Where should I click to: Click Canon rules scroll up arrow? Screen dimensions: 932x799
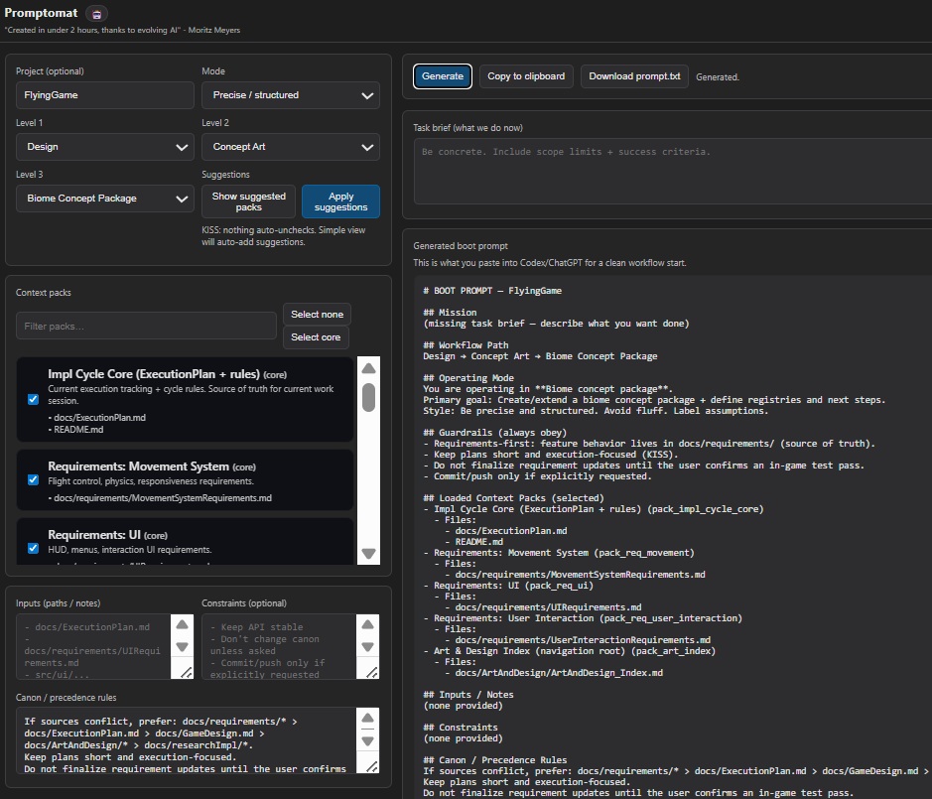tap(368, 718)
